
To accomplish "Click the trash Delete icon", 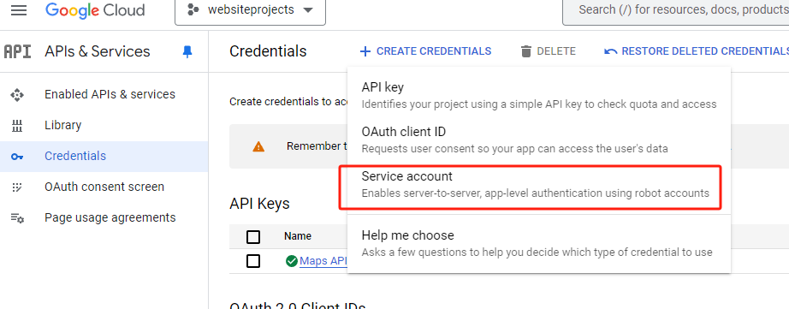I will pyautogui.click(x=525, y=51).
